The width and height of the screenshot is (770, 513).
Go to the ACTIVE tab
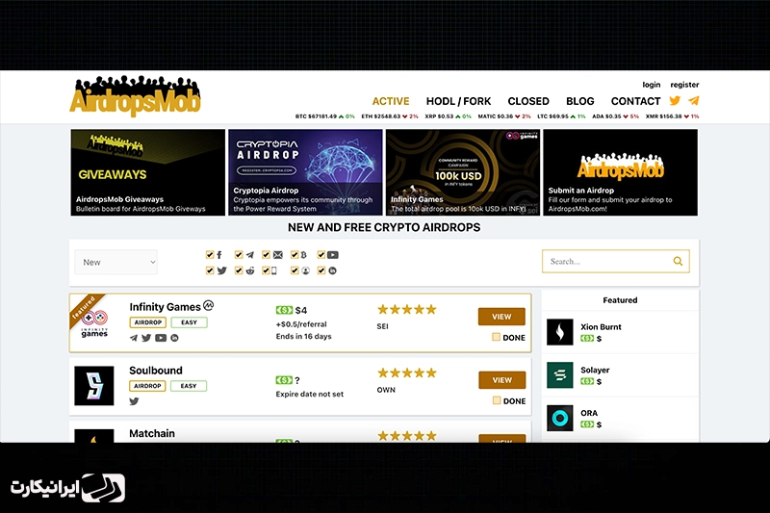point(391,101)
